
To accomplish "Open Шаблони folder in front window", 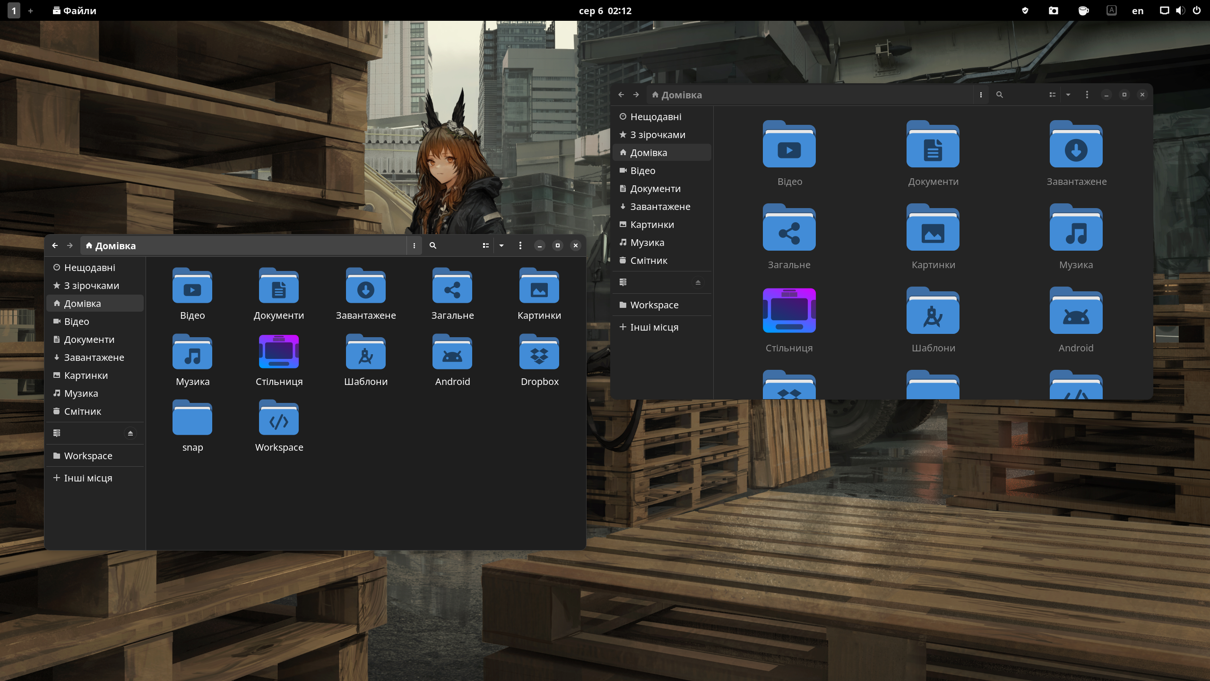I will point(366,360).
